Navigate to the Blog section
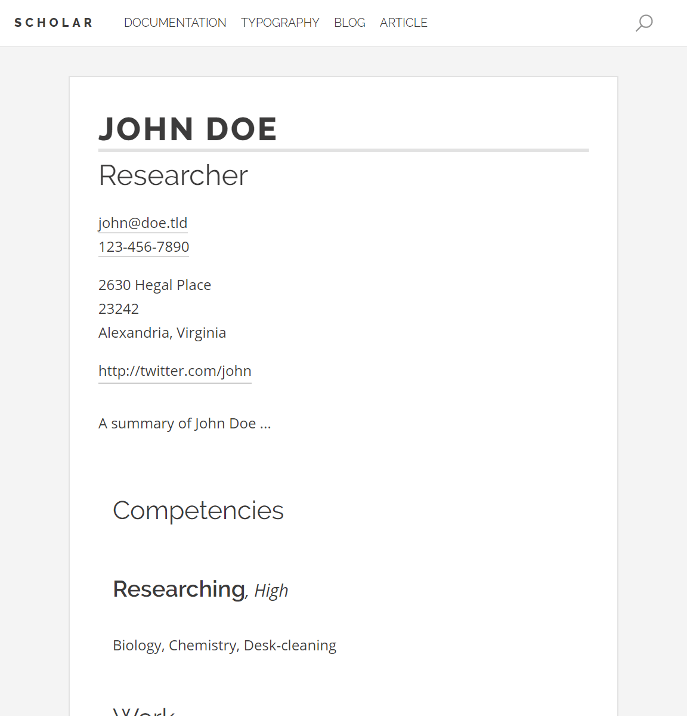Screen dimensions: 687x716 coord(349,23)
